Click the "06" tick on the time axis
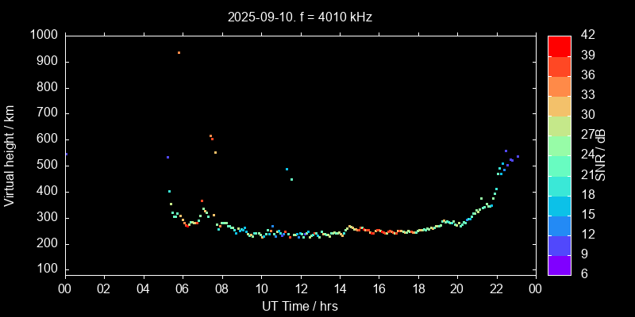Viewport: 635px width, 317px height. pos(183,289)
